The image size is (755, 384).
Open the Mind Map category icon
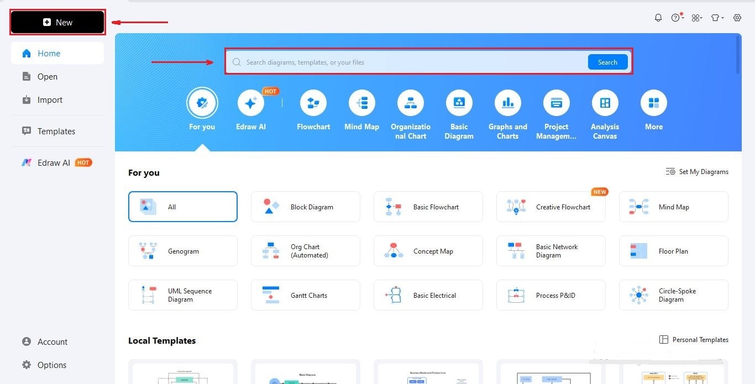point(361,103)
